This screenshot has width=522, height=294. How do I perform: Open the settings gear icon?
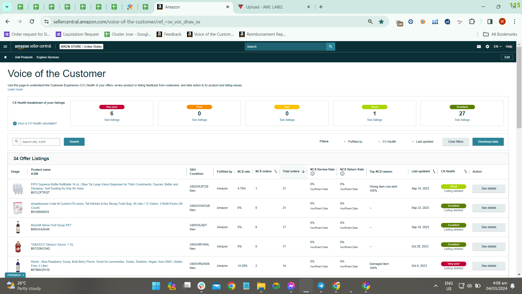tap(487, 47)
